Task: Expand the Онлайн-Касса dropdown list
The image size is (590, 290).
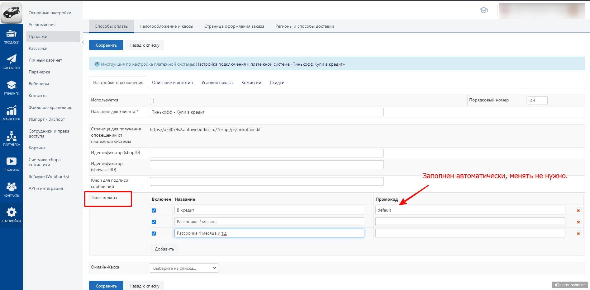Action: pos(184,268)
